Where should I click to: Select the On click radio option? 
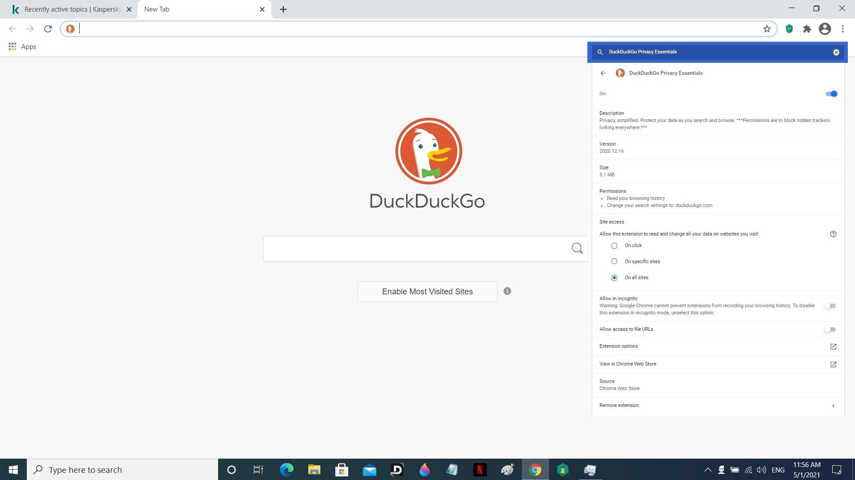point(614,246)
